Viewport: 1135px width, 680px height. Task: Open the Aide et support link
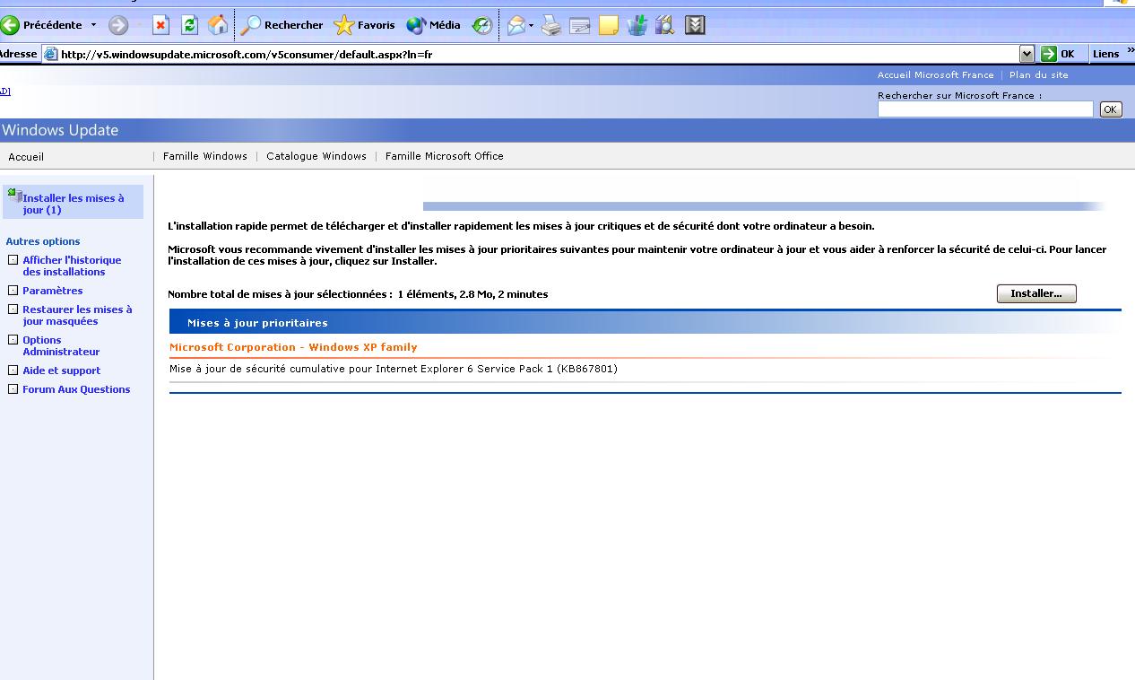62,371
